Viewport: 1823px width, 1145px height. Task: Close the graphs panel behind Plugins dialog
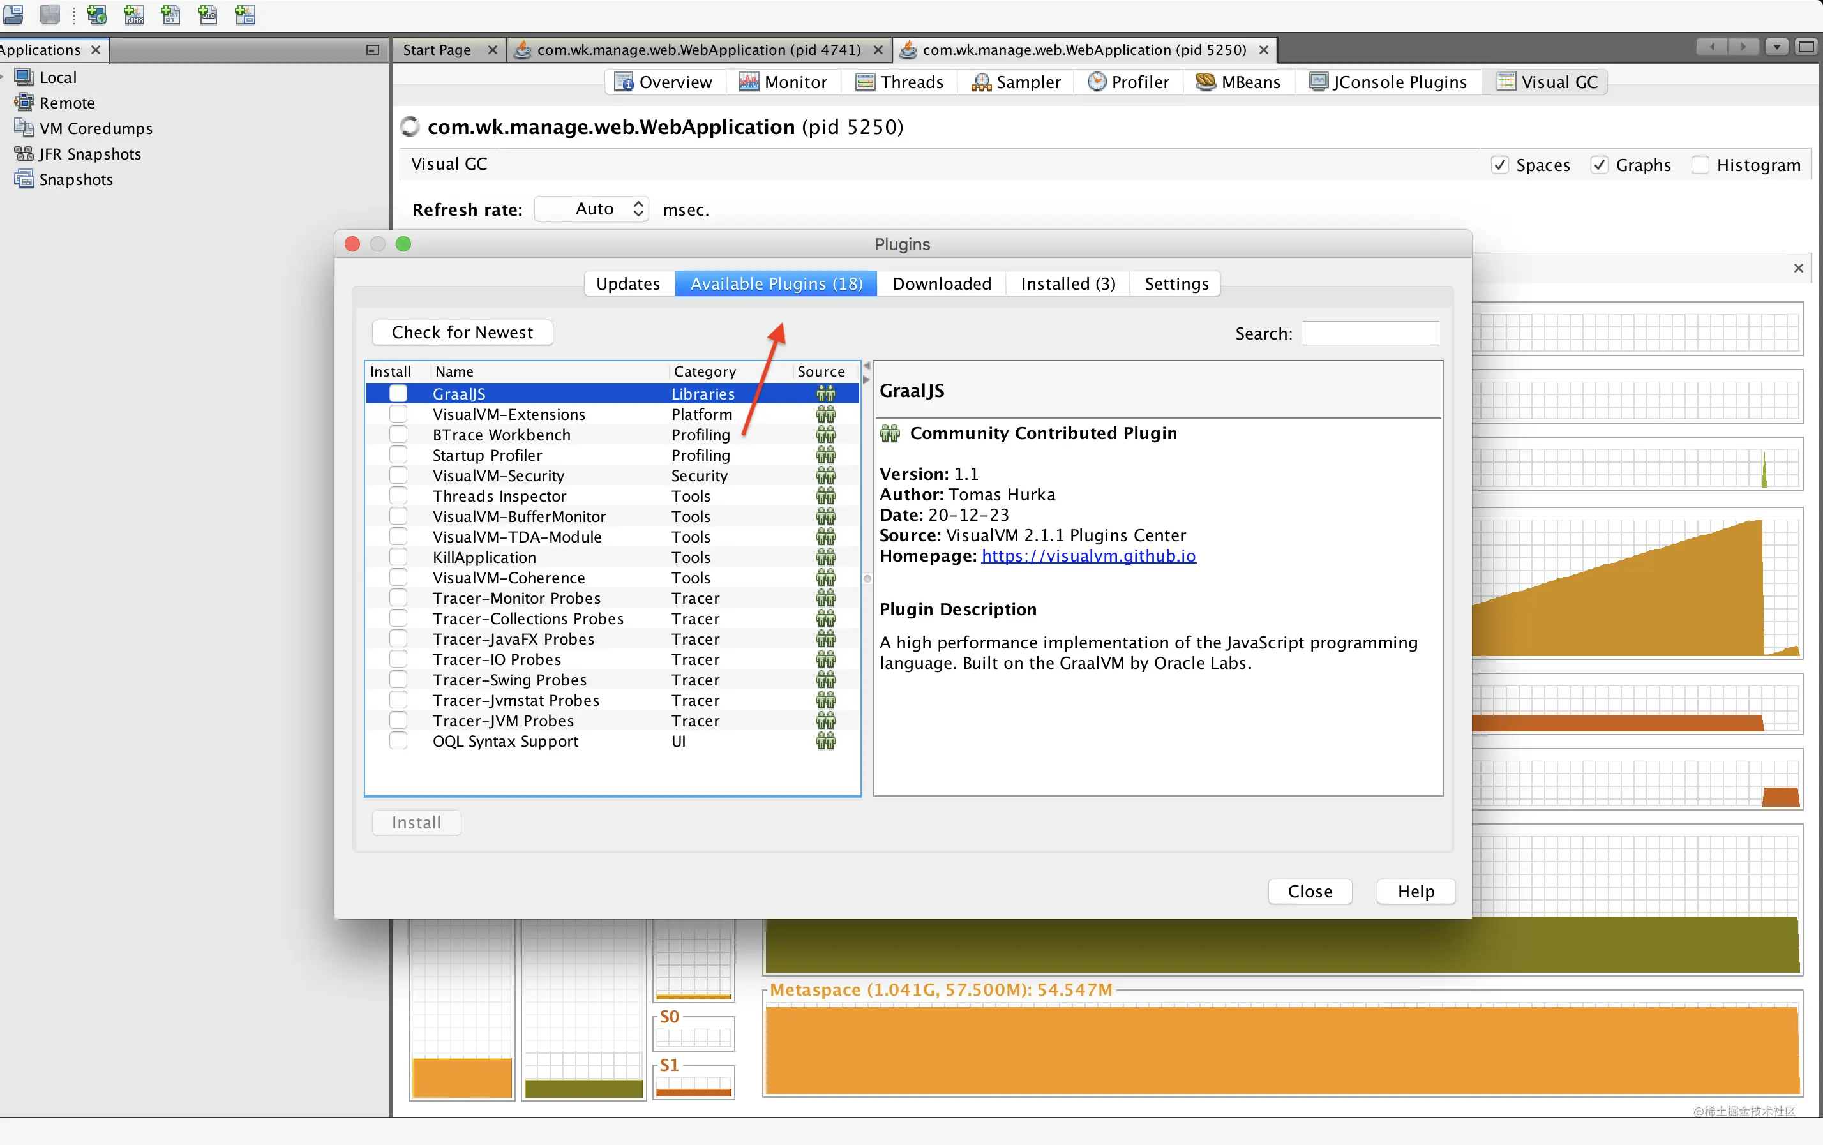tap(1799, 268)
